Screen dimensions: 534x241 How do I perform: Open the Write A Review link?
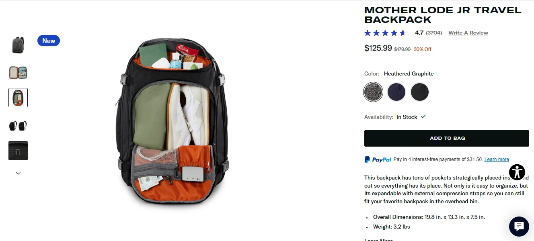coord(468,33)
